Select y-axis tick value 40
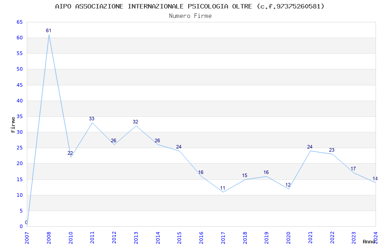The width and height of the screenshot is (380, 246). coord(20,101)
